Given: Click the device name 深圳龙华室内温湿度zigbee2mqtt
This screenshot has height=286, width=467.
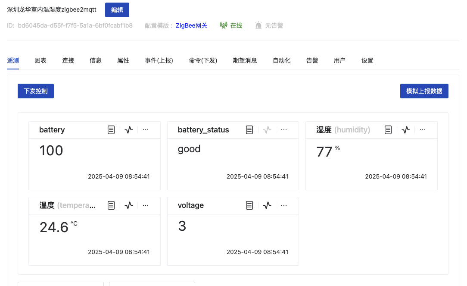Looking at the screenshot, I should (x=52, y=9).
